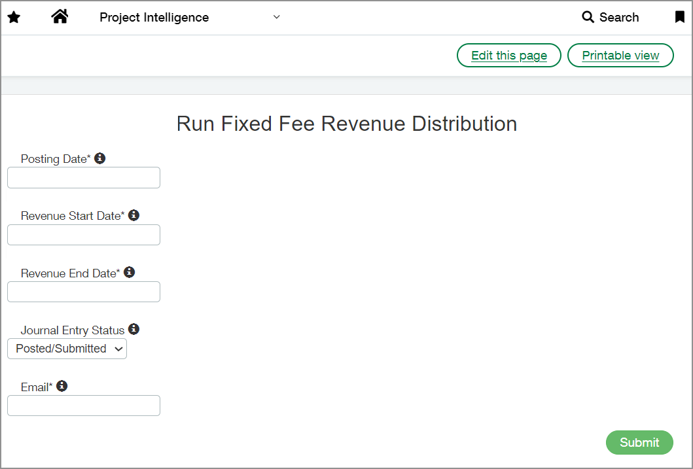
Task: Click the star favorites icon
Action: pos(14,17)
